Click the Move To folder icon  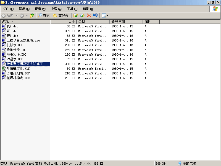point(76,15)
